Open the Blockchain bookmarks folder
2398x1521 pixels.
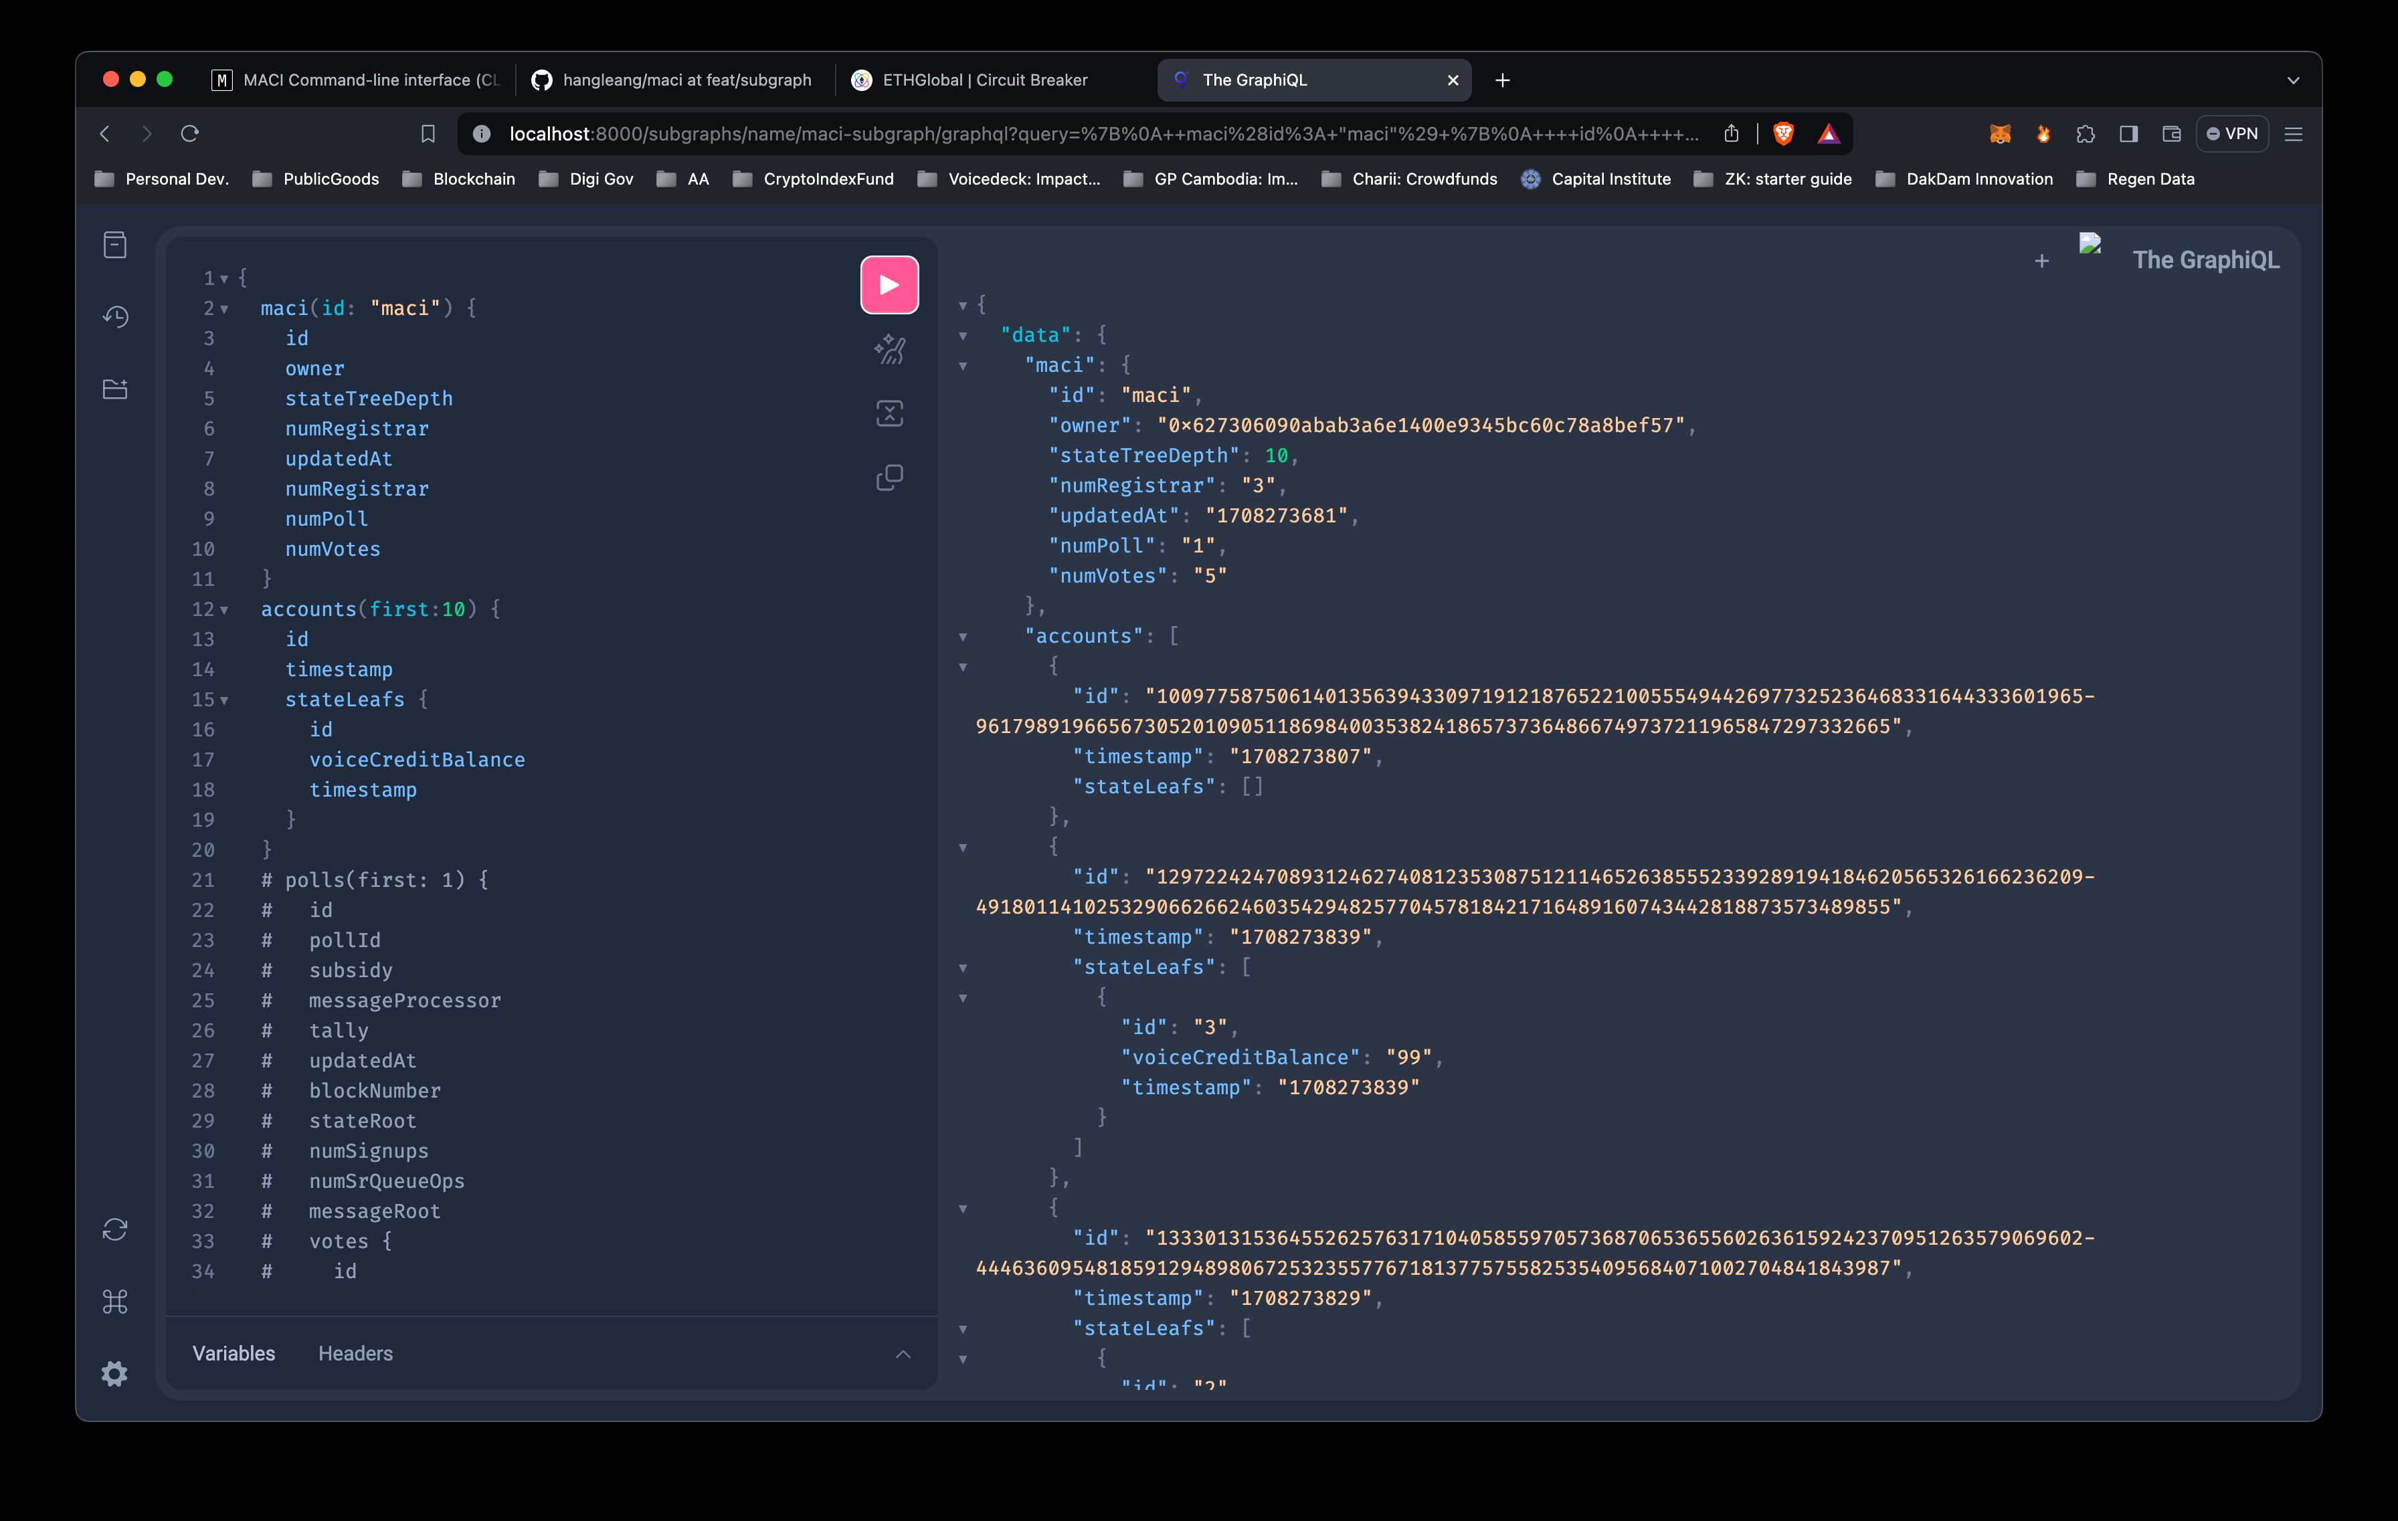(459, 179)
